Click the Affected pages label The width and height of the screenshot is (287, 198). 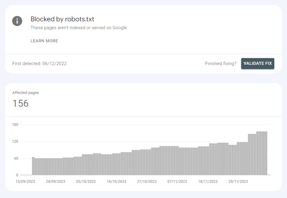click(x=25, y=92)
